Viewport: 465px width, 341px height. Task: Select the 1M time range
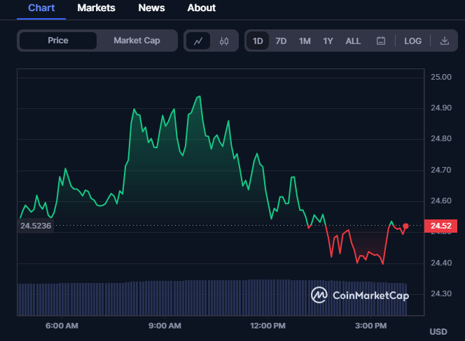click(x=305, y=41)
